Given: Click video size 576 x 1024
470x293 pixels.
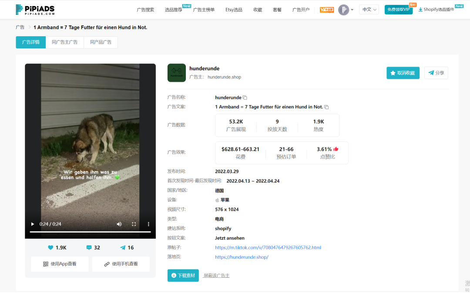Looking at the screenshot, I should (227, 210).
